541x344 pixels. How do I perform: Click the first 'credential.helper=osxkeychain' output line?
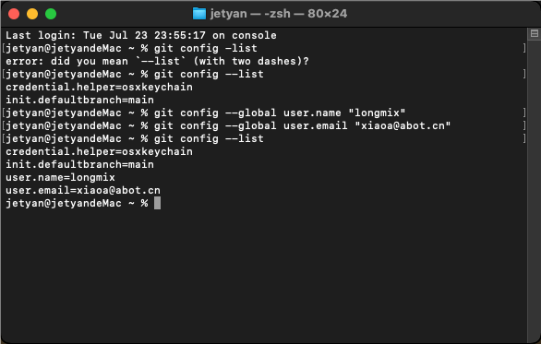99,87
